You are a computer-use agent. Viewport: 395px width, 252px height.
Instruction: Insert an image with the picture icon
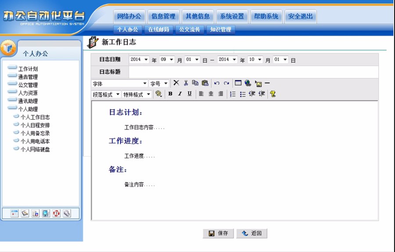point(258,83)
